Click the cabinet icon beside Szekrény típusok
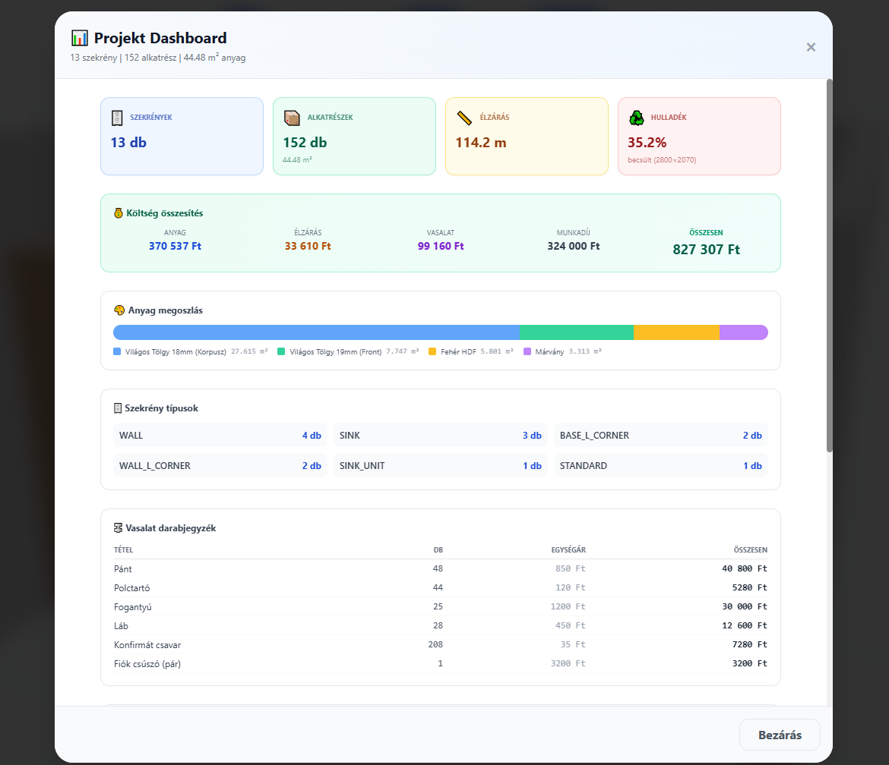This screenshot has width=889, height=765. tap(118, 408)
